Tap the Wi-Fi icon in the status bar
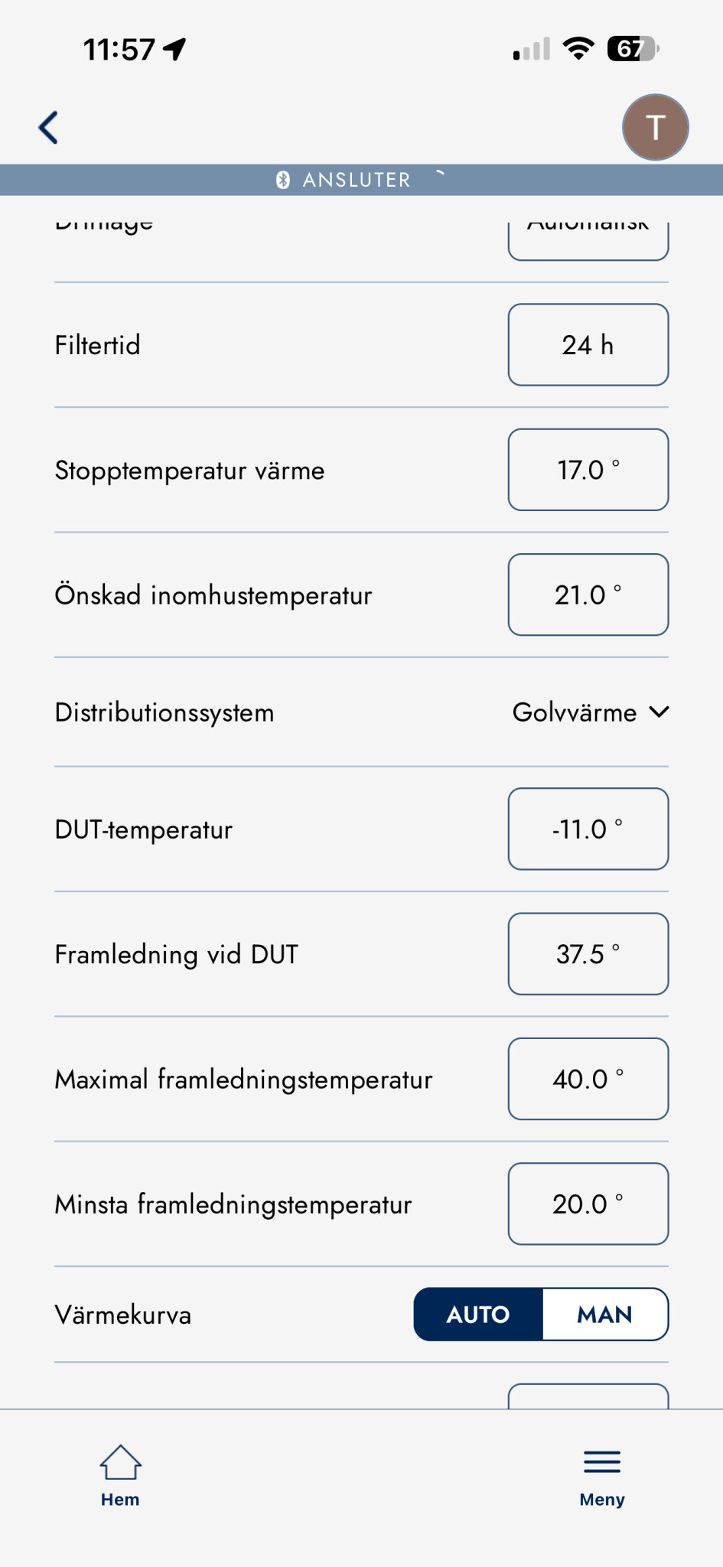 pyautogui.click(x=578, y=49)
